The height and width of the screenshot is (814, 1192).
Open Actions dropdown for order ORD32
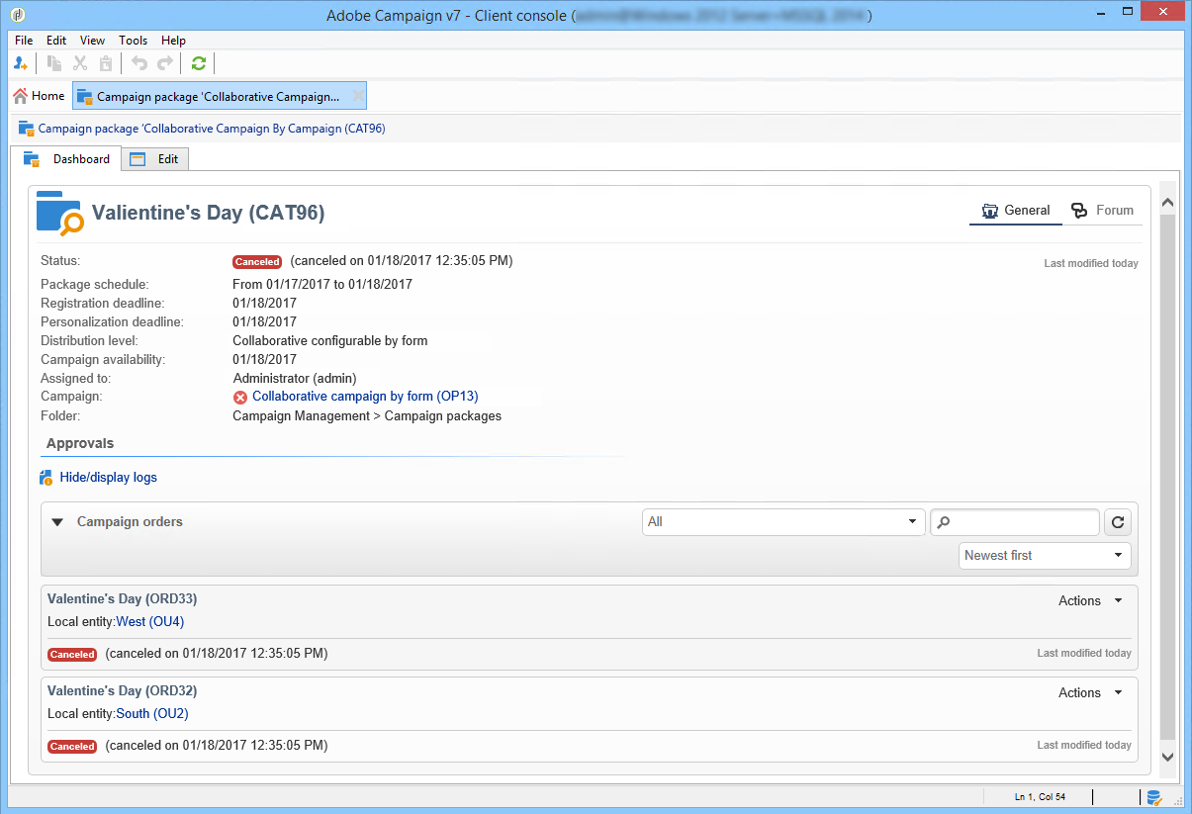(x=1090, y=693)
